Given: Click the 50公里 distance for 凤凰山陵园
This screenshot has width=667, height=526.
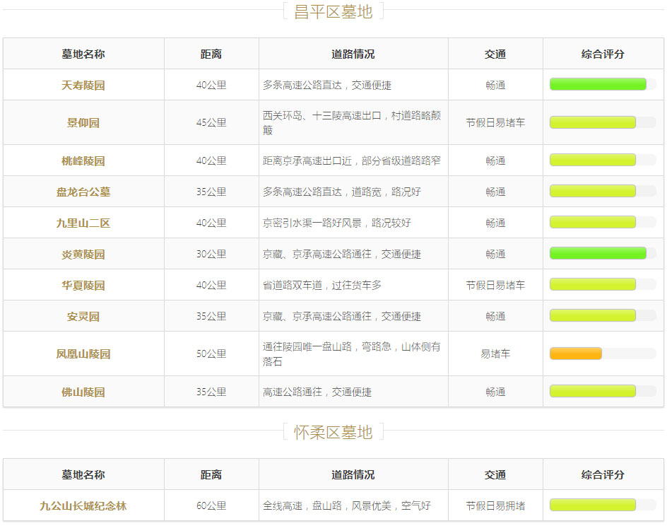Looking at the screenshot, I should tap(211, 353).
